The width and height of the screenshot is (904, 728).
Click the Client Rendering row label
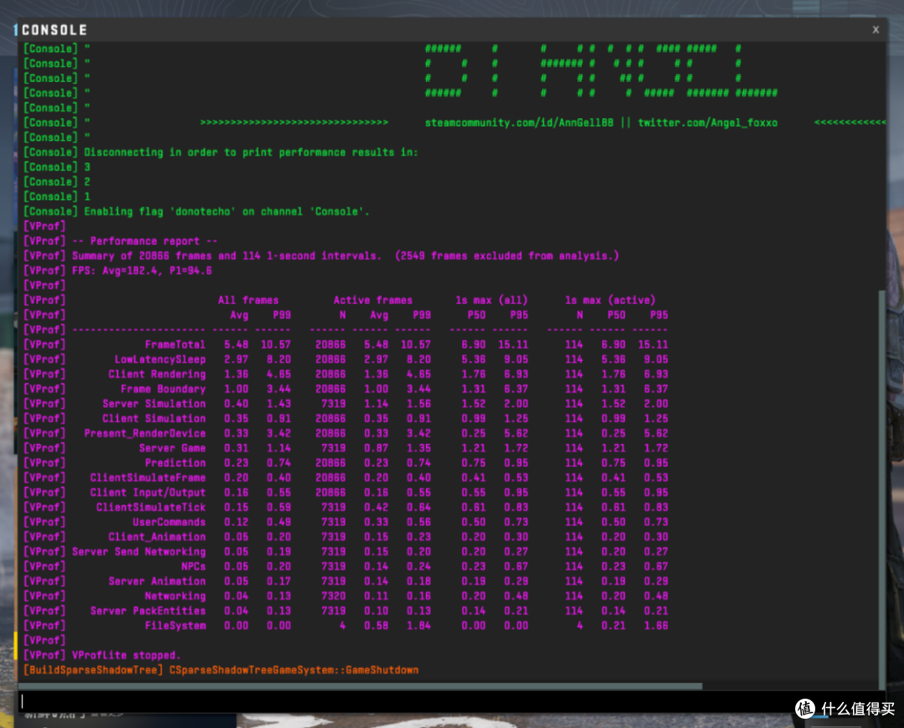coord(157,374)
